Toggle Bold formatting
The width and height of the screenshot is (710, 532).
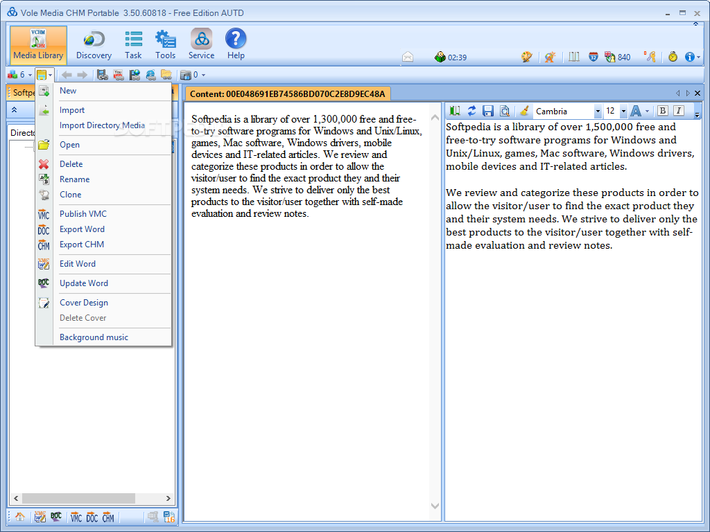(x=662, y=111)
